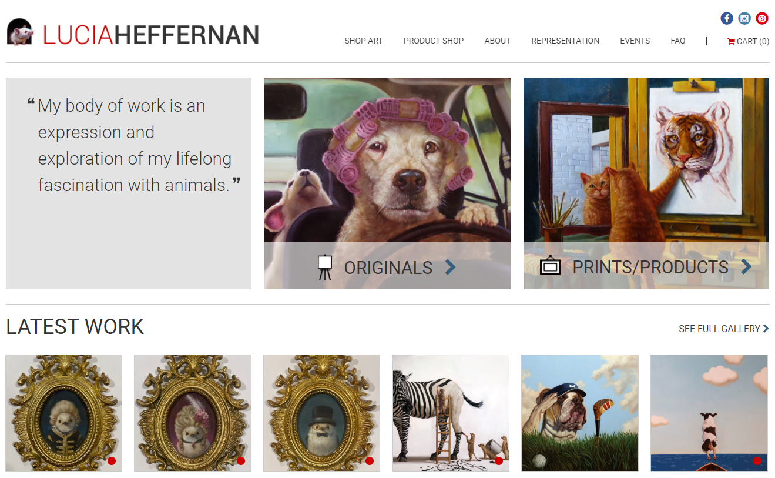Open the FAQ link
This screenshot has width=775, height=478.
(677, 41)
